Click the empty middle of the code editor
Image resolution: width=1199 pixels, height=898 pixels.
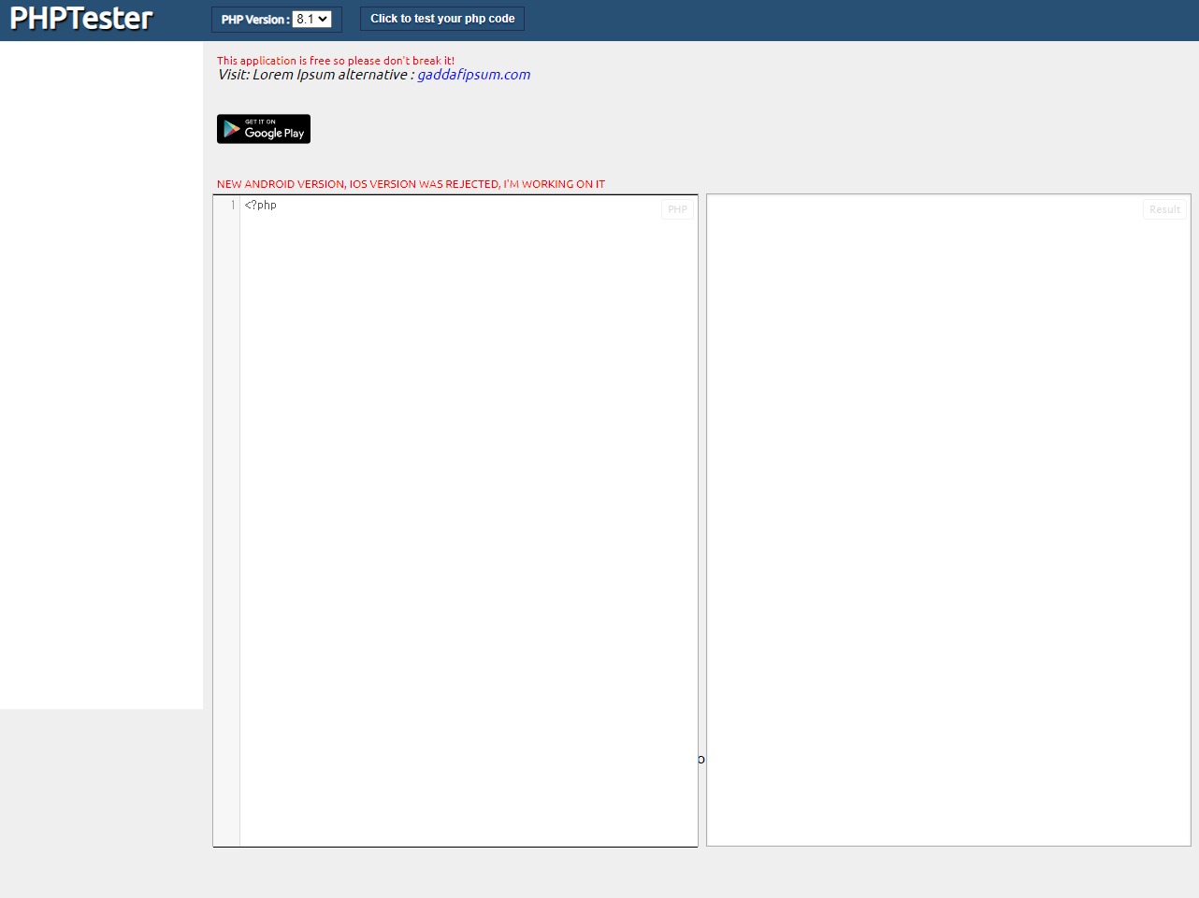[x=468, y=523]
